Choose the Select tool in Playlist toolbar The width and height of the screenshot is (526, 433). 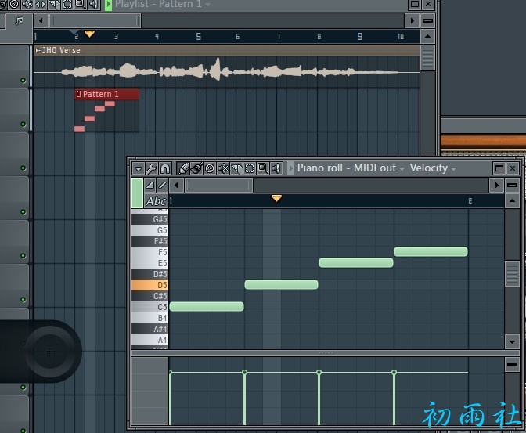tap(67, 4)
